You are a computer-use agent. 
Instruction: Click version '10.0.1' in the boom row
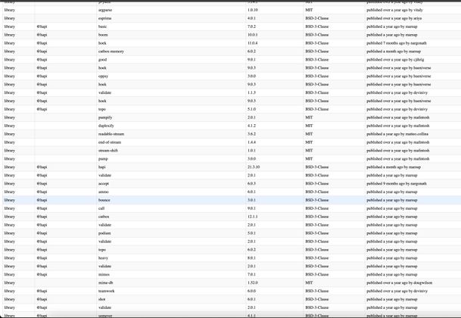pyautogui.click(x=252, y=35)
